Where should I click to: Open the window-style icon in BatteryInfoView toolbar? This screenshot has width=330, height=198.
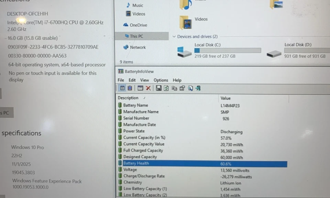tap(140, 88)
